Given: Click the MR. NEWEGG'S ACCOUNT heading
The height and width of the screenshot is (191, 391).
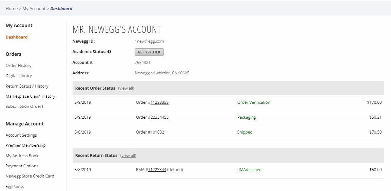Looking at the screenshot, I should 116,29.
